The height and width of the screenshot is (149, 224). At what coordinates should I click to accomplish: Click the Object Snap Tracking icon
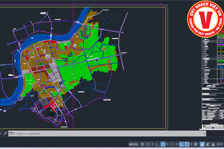point(181,144)
